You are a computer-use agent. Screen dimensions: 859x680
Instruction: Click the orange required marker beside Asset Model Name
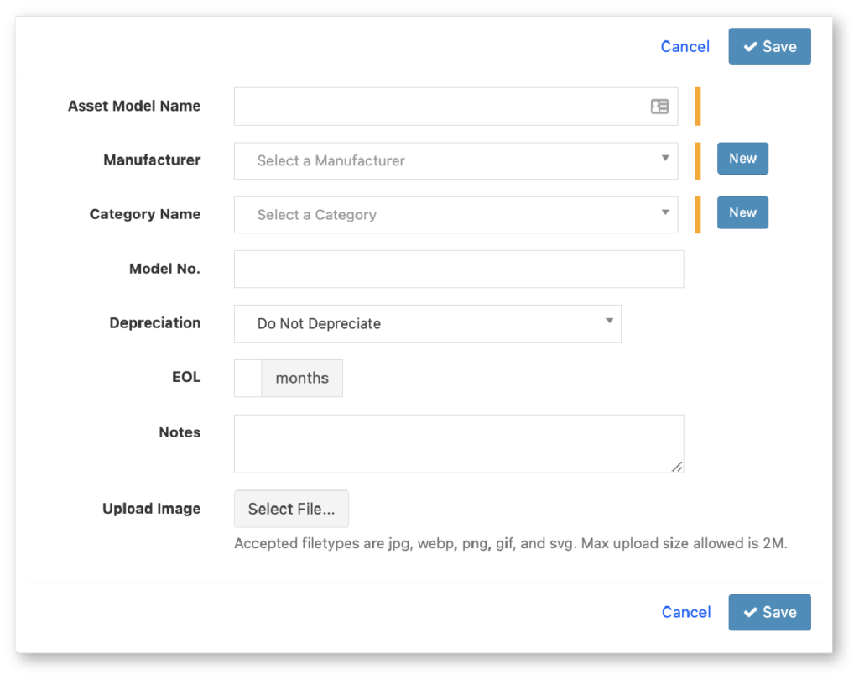coord(697,107)
